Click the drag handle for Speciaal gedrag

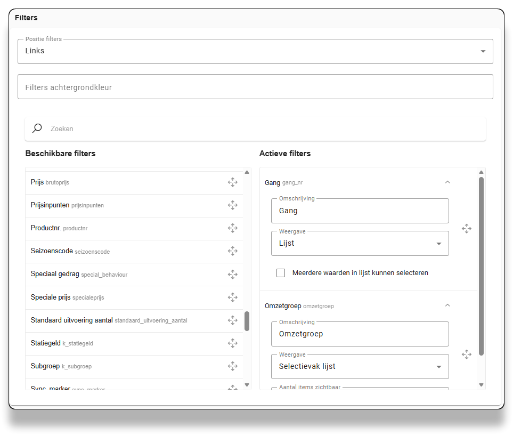point(233,274)
